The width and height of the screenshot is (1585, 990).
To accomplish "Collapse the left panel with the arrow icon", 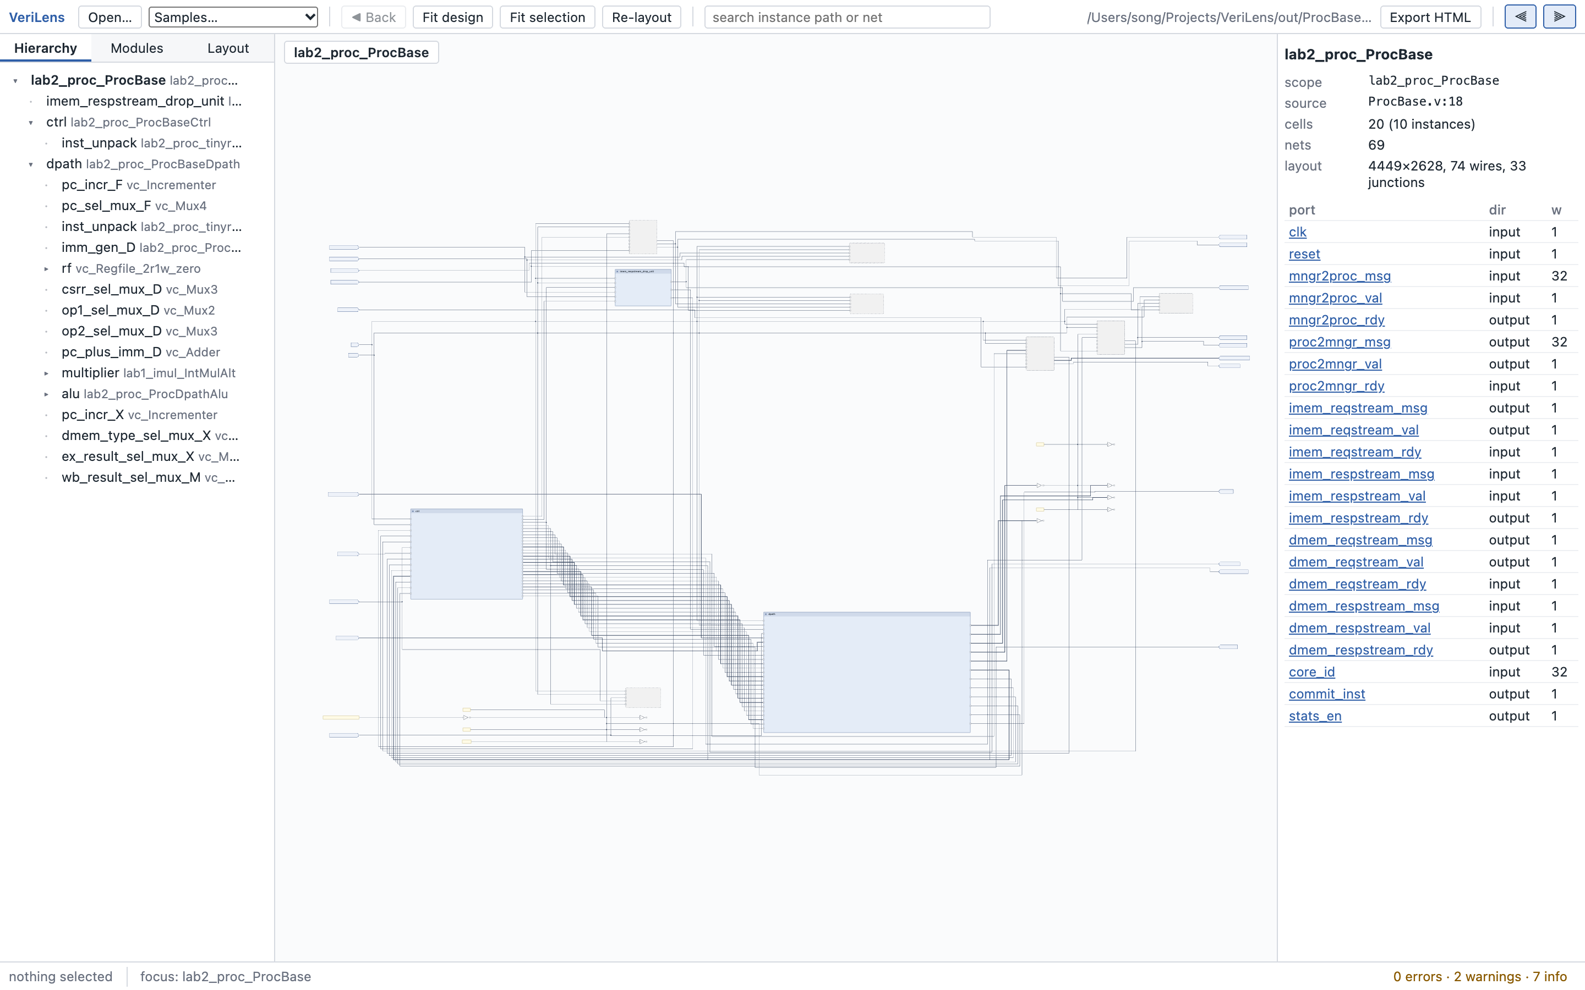I will click(x=1520, y=17).
